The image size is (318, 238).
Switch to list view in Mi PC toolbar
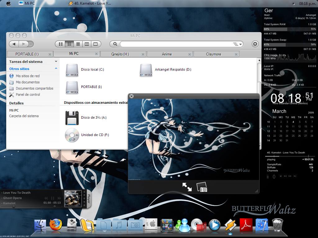78,44
